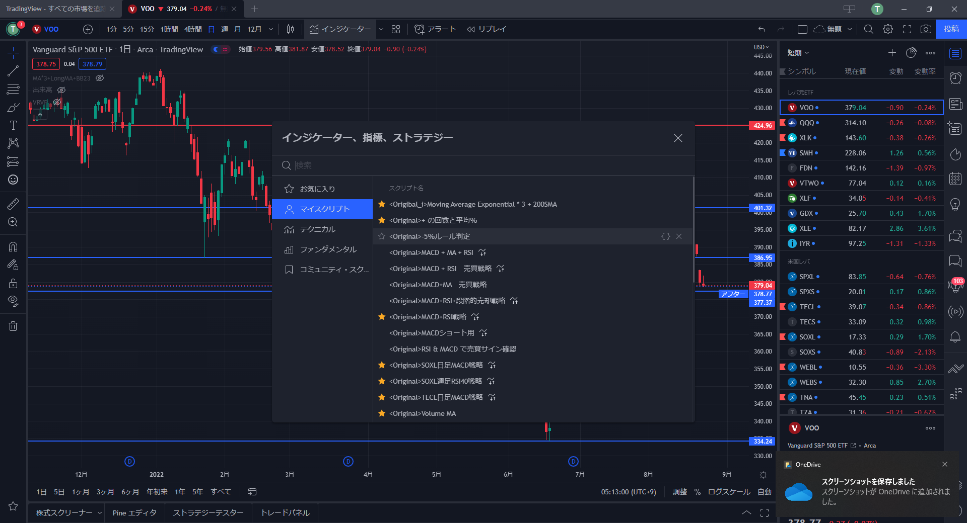
Task: Open the alarm clock alerts panel icon
Action: [955, 78]
